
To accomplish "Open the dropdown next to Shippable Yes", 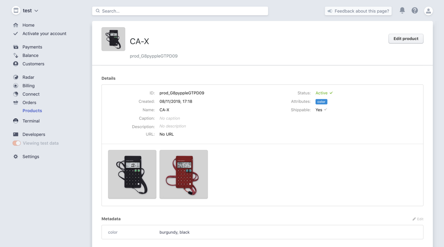I will tap(325, 110).
